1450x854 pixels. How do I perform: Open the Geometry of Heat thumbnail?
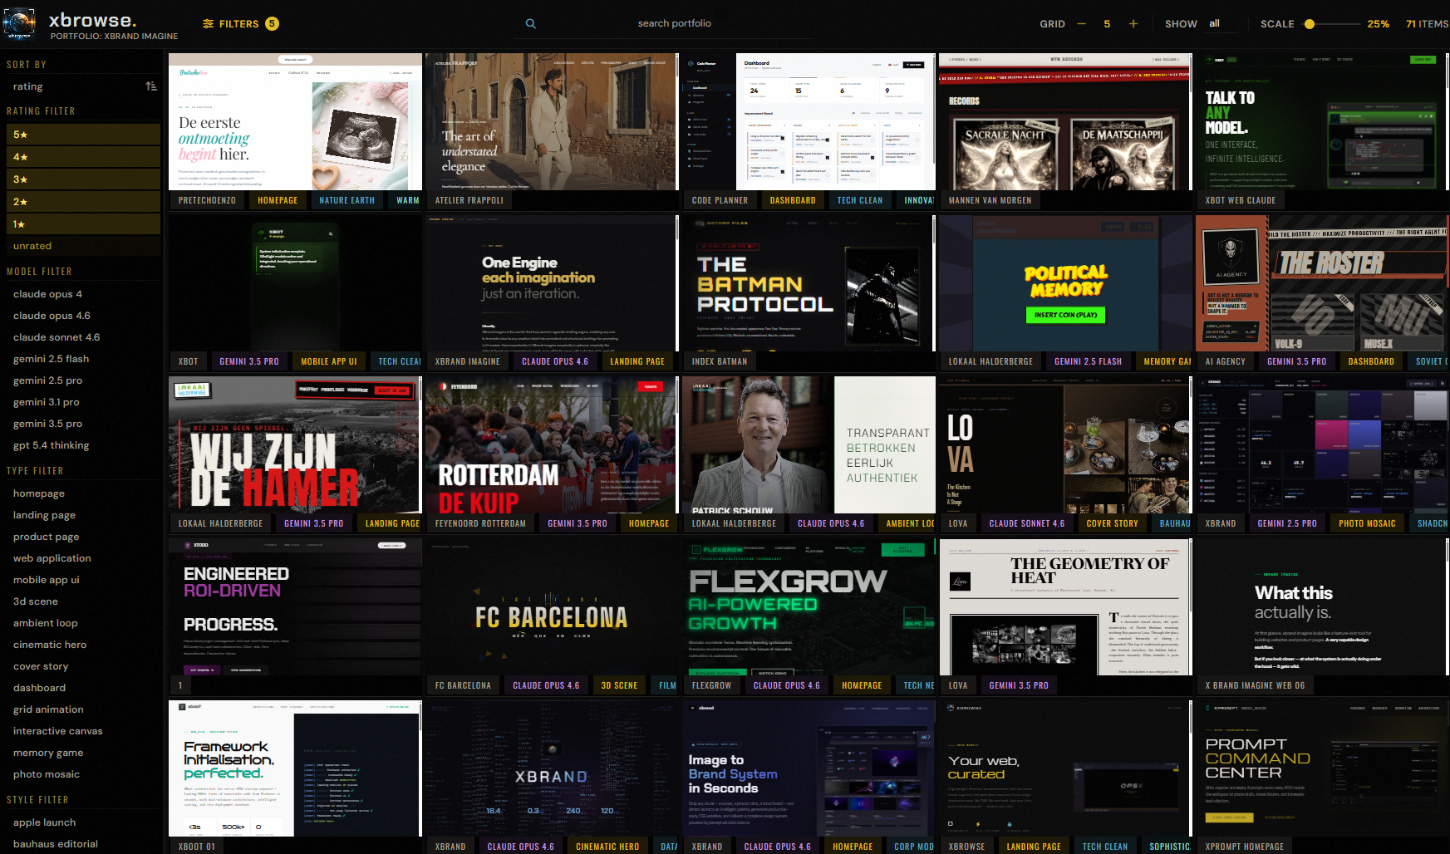point(1065,606)
